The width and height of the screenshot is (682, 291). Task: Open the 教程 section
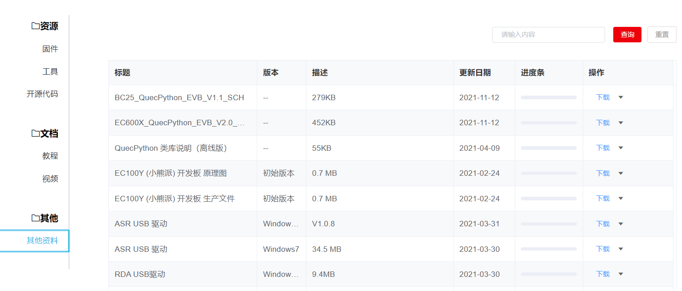pos(51,156)
